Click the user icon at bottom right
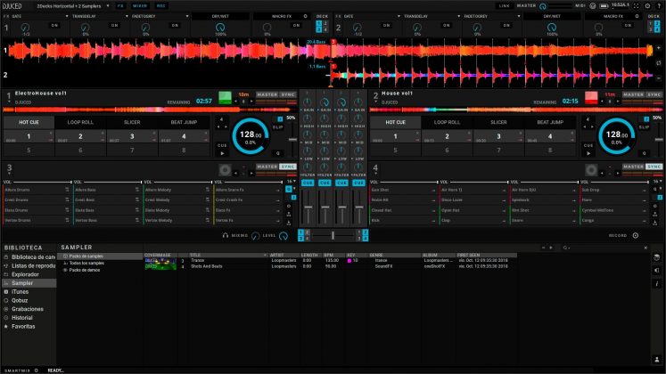Image resolution: width=666 pixels, height=374 pixels. (x=657, y=360)
